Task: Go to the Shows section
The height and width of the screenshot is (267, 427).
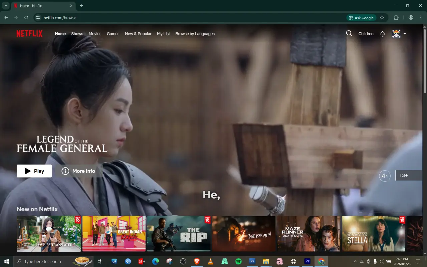Action: click(x=77, y=34)
